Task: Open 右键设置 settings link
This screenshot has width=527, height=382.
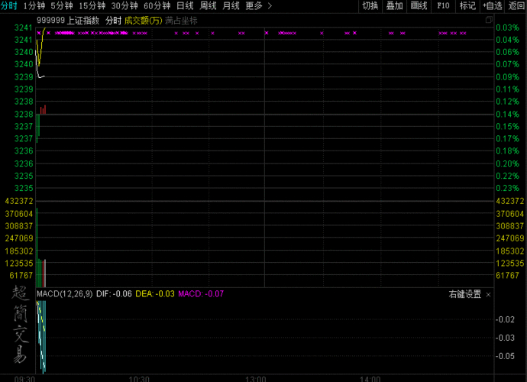Action: [464, 294]
